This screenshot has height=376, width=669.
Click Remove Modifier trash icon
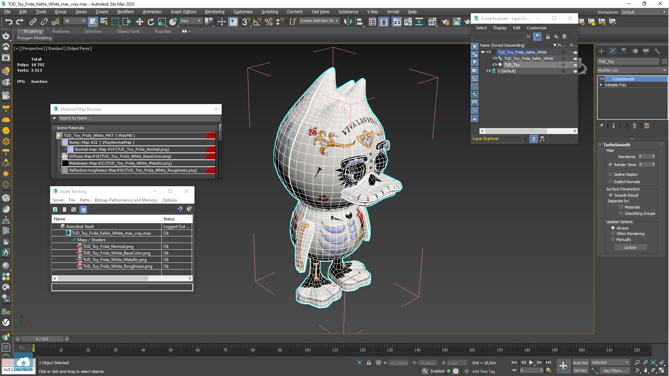635,126
